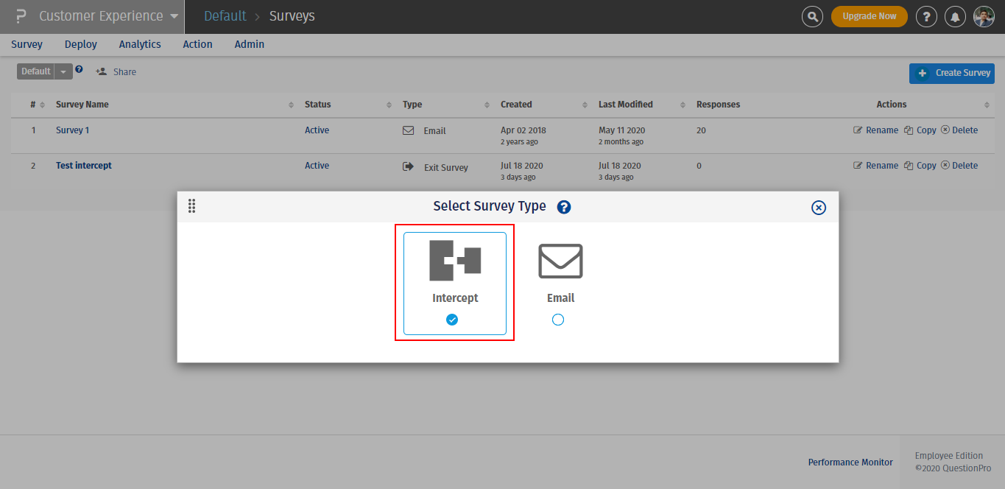The height and width of the screenshot is (489, 1005).
Task: Switch to the Analytics tab
Action: (139, 44)
